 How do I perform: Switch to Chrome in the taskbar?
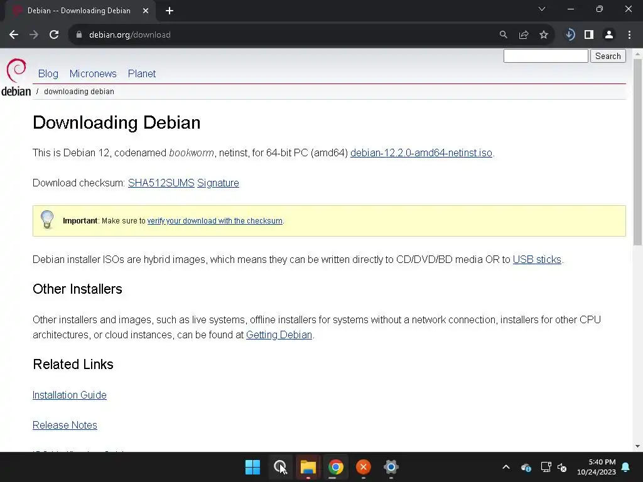pos(335,467)
